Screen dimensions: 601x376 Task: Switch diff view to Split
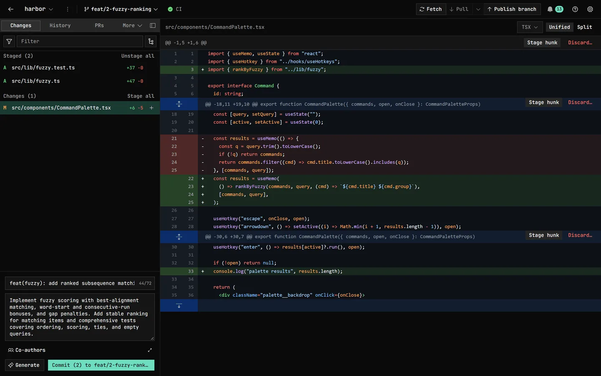(x=585, y=27)
